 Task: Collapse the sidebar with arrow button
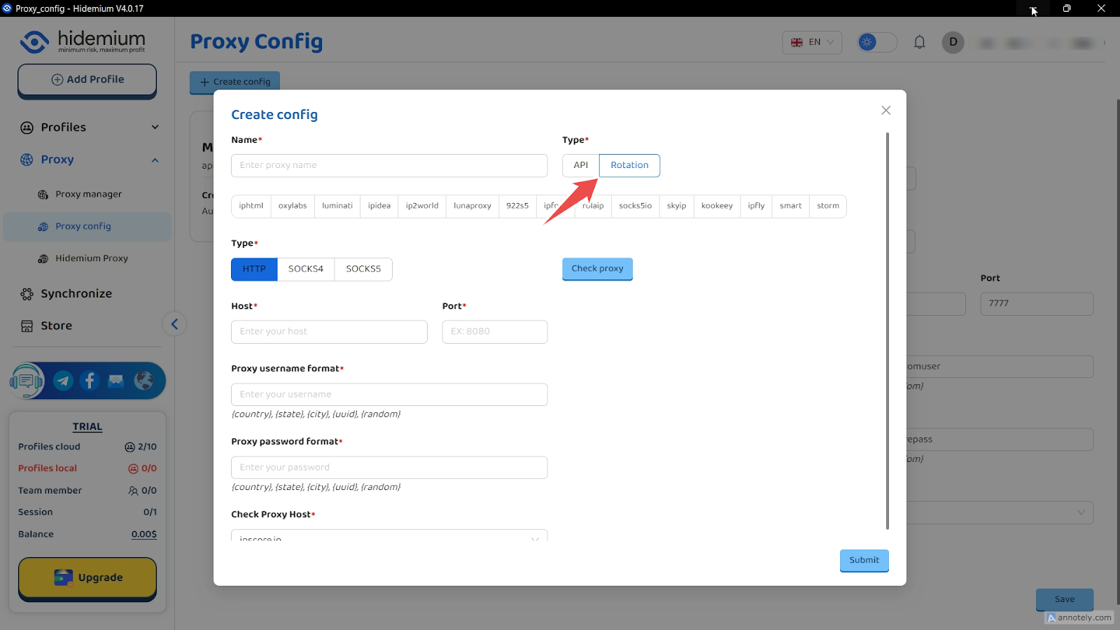point(174,324)
